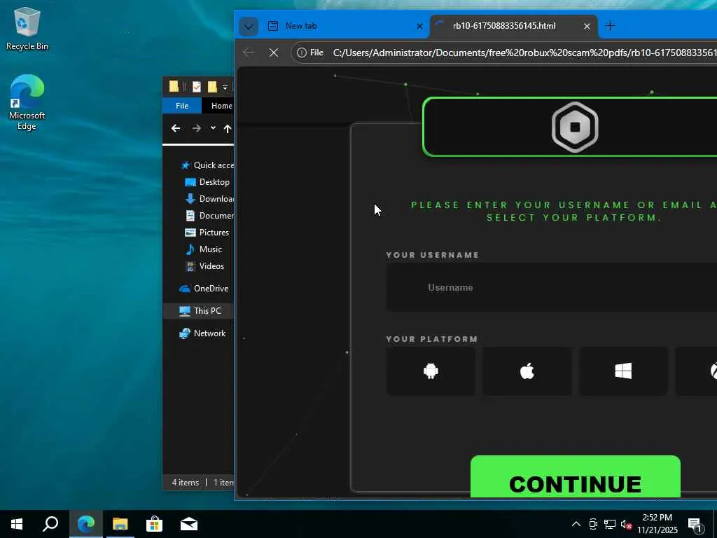Open the Mail app from the taskbar
This screenshot has width=717, height=538.
click(x=189, y=524)
